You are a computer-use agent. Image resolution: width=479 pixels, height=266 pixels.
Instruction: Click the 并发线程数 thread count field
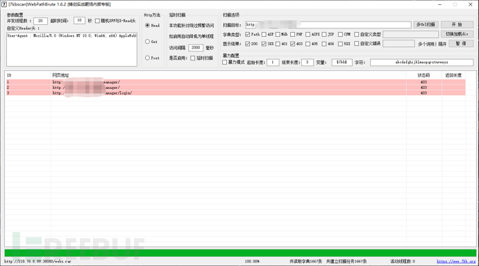40,21
